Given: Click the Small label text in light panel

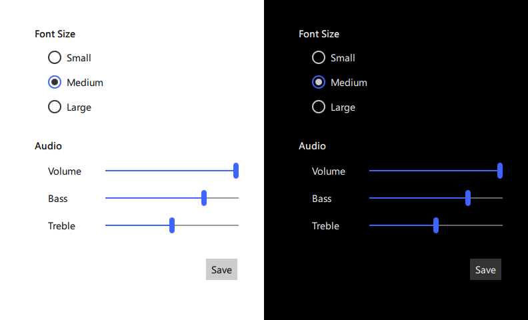Looking at the screenshot, I should tap(79, 58).
